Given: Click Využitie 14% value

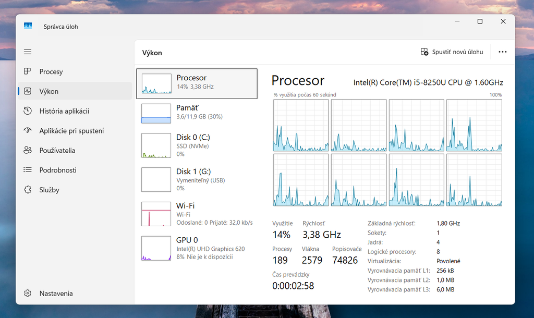Looking at the screenshot, I should [281, 235].
